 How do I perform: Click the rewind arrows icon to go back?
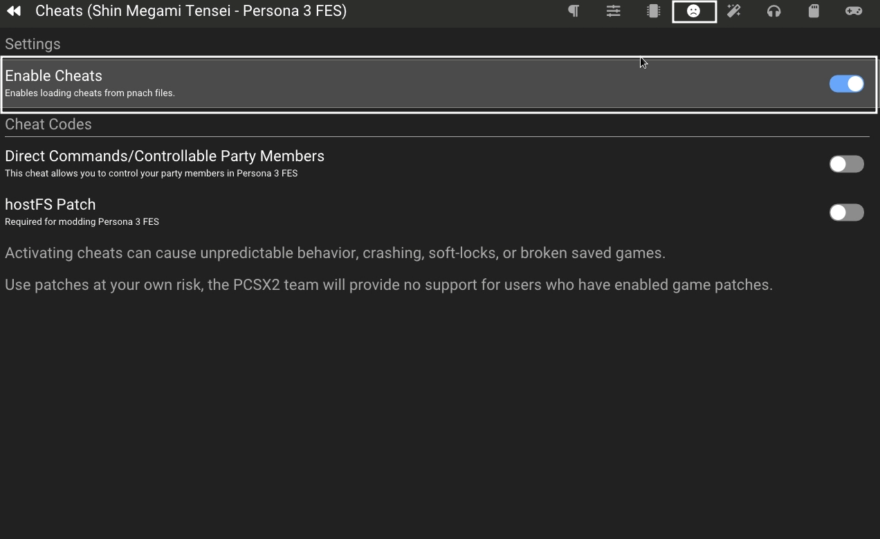(x=13, y=10)
